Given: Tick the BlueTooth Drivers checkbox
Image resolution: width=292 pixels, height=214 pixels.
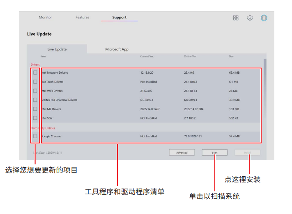Looking at the screenshot, I should 35,82.
